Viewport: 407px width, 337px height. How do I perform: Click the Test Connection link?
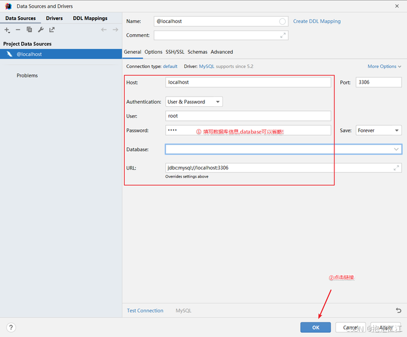tap(145, 310)
